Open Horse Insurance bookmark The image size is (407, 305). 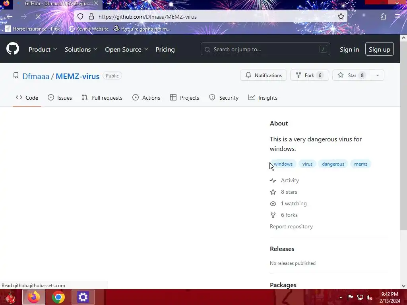34,29
